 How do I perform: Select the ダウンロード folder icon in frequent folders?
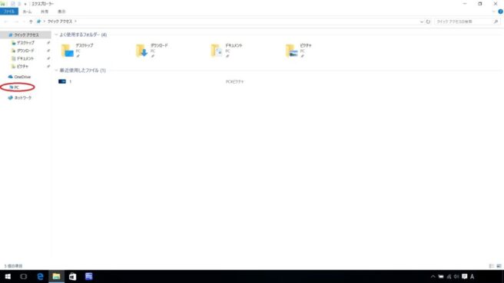[141, 51]
